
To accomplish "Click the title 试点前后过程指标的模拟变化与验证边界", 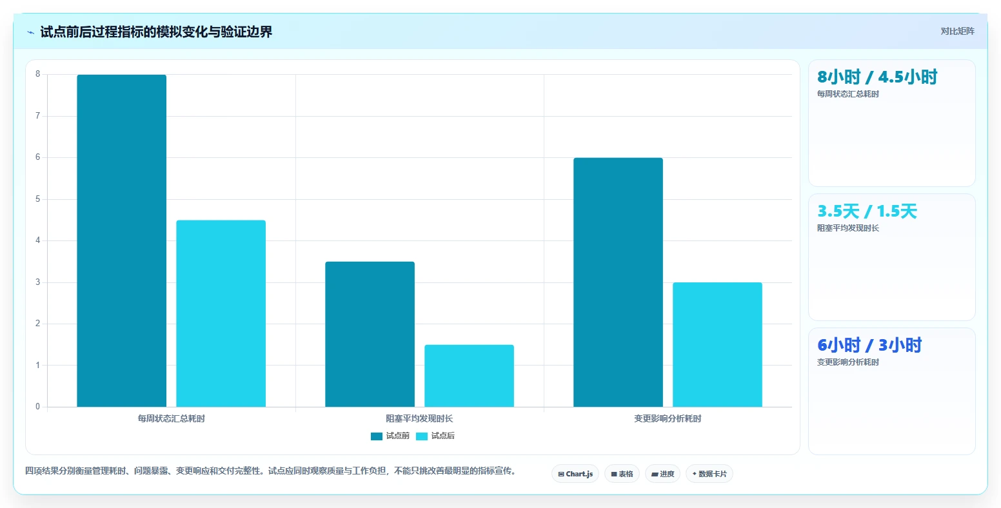I will click(156, 32).
